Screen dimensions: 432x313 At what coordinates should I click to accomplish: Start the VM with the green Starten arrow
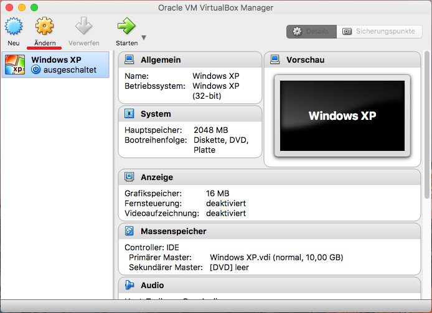[126, 26]
